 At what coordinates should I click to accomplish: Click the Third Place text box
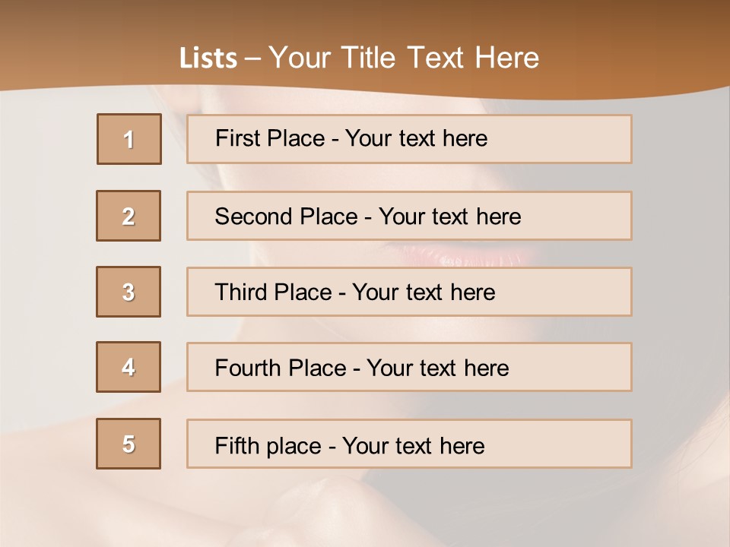pyautogui.click(x=409, y=292)
